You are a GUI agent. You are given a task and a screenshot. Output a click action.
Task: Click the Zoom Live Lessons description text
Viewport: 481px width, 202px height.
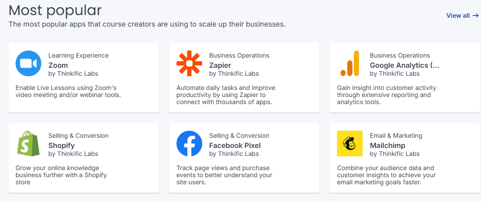pyautogui.click(x=68, y=91)
